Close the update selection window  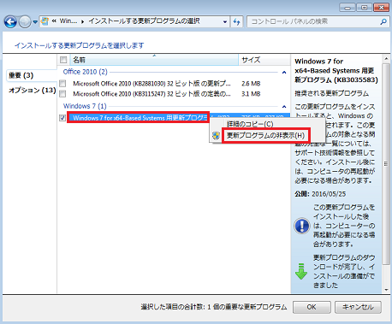tap(381, 8)
